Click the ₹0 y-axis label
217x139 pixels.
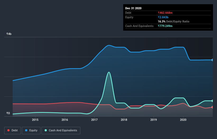[x=8, y=113]
